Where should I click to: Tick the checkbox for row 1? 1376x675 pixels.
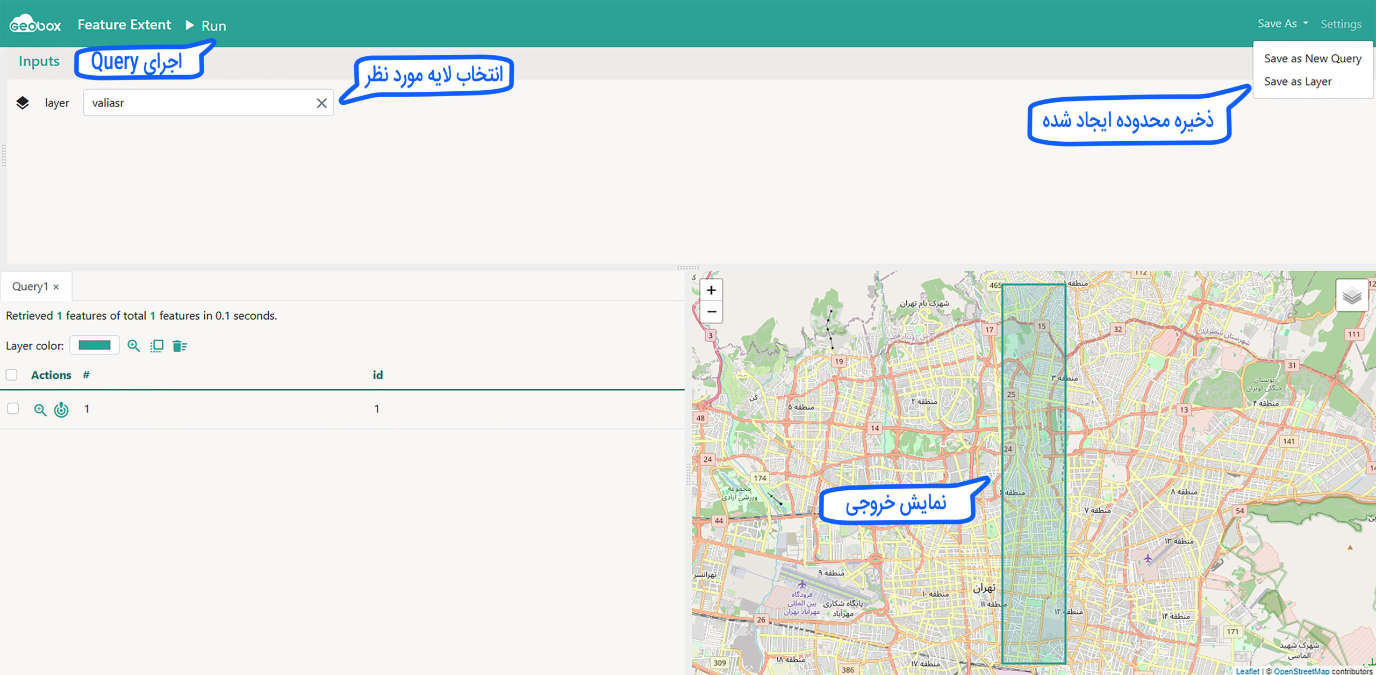pos(13,409)
